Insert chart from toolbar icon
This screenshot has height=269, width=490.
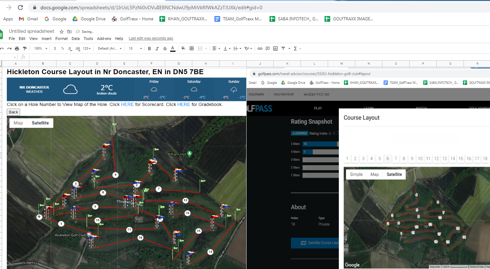pos(275,49)
